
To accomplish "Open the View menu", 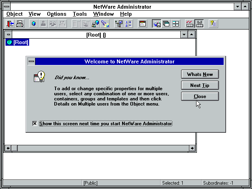I will (x=35, y=14).
